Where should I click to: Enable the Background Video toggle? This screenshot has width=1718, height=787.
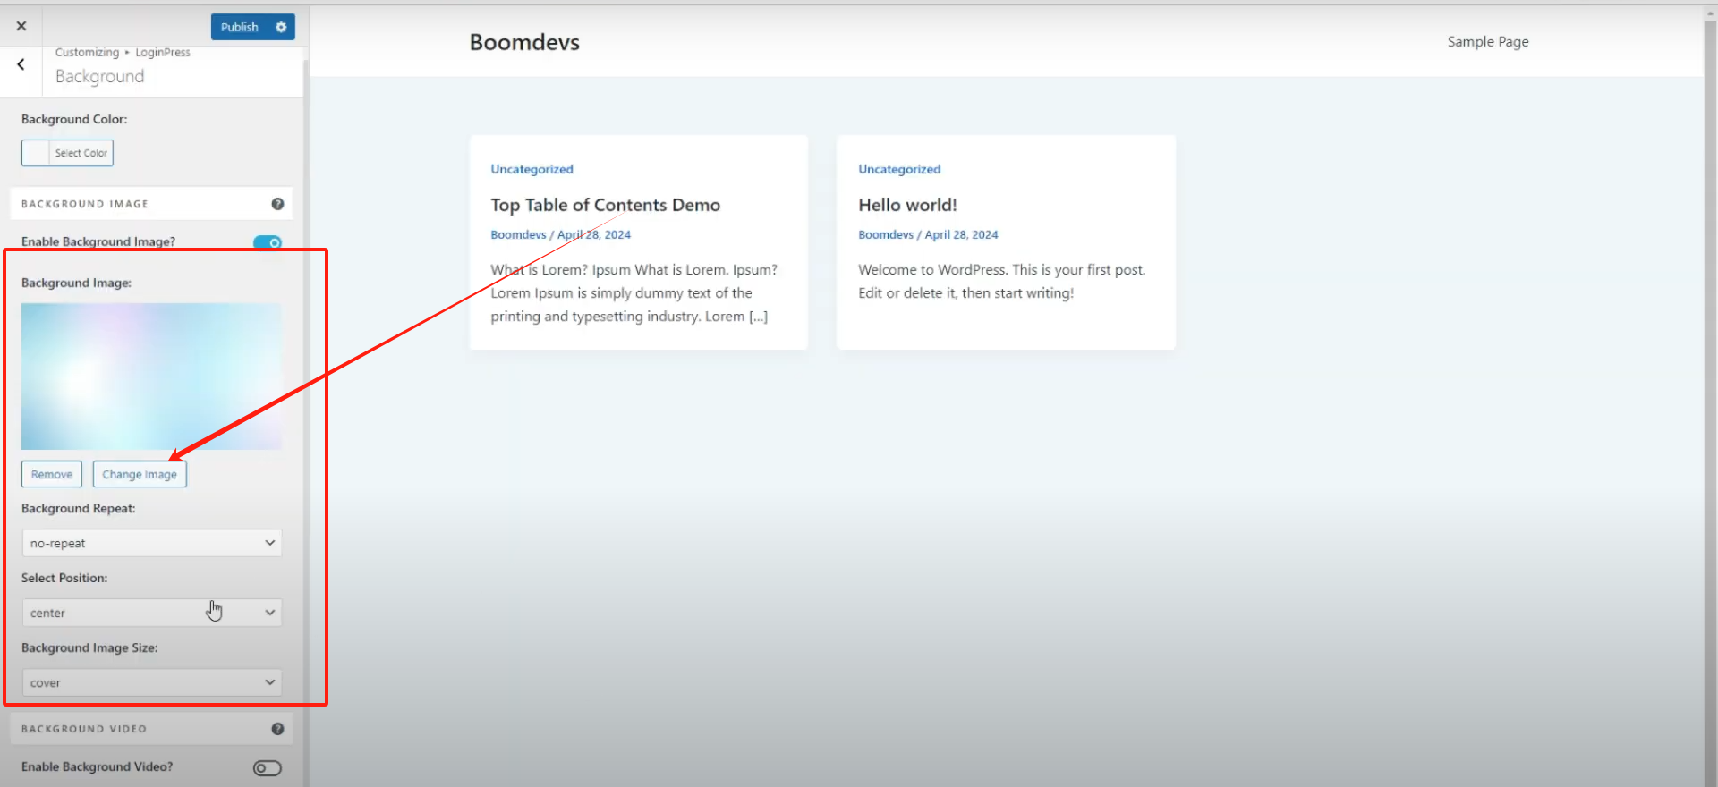(x=267, y=768)
